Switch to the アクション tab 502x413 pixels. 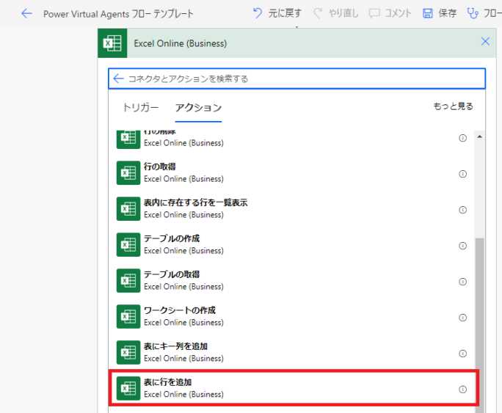coord(198,108)
